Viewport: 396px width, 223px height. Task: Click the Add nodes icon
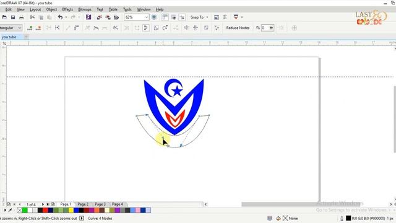[x=30, y=28]
